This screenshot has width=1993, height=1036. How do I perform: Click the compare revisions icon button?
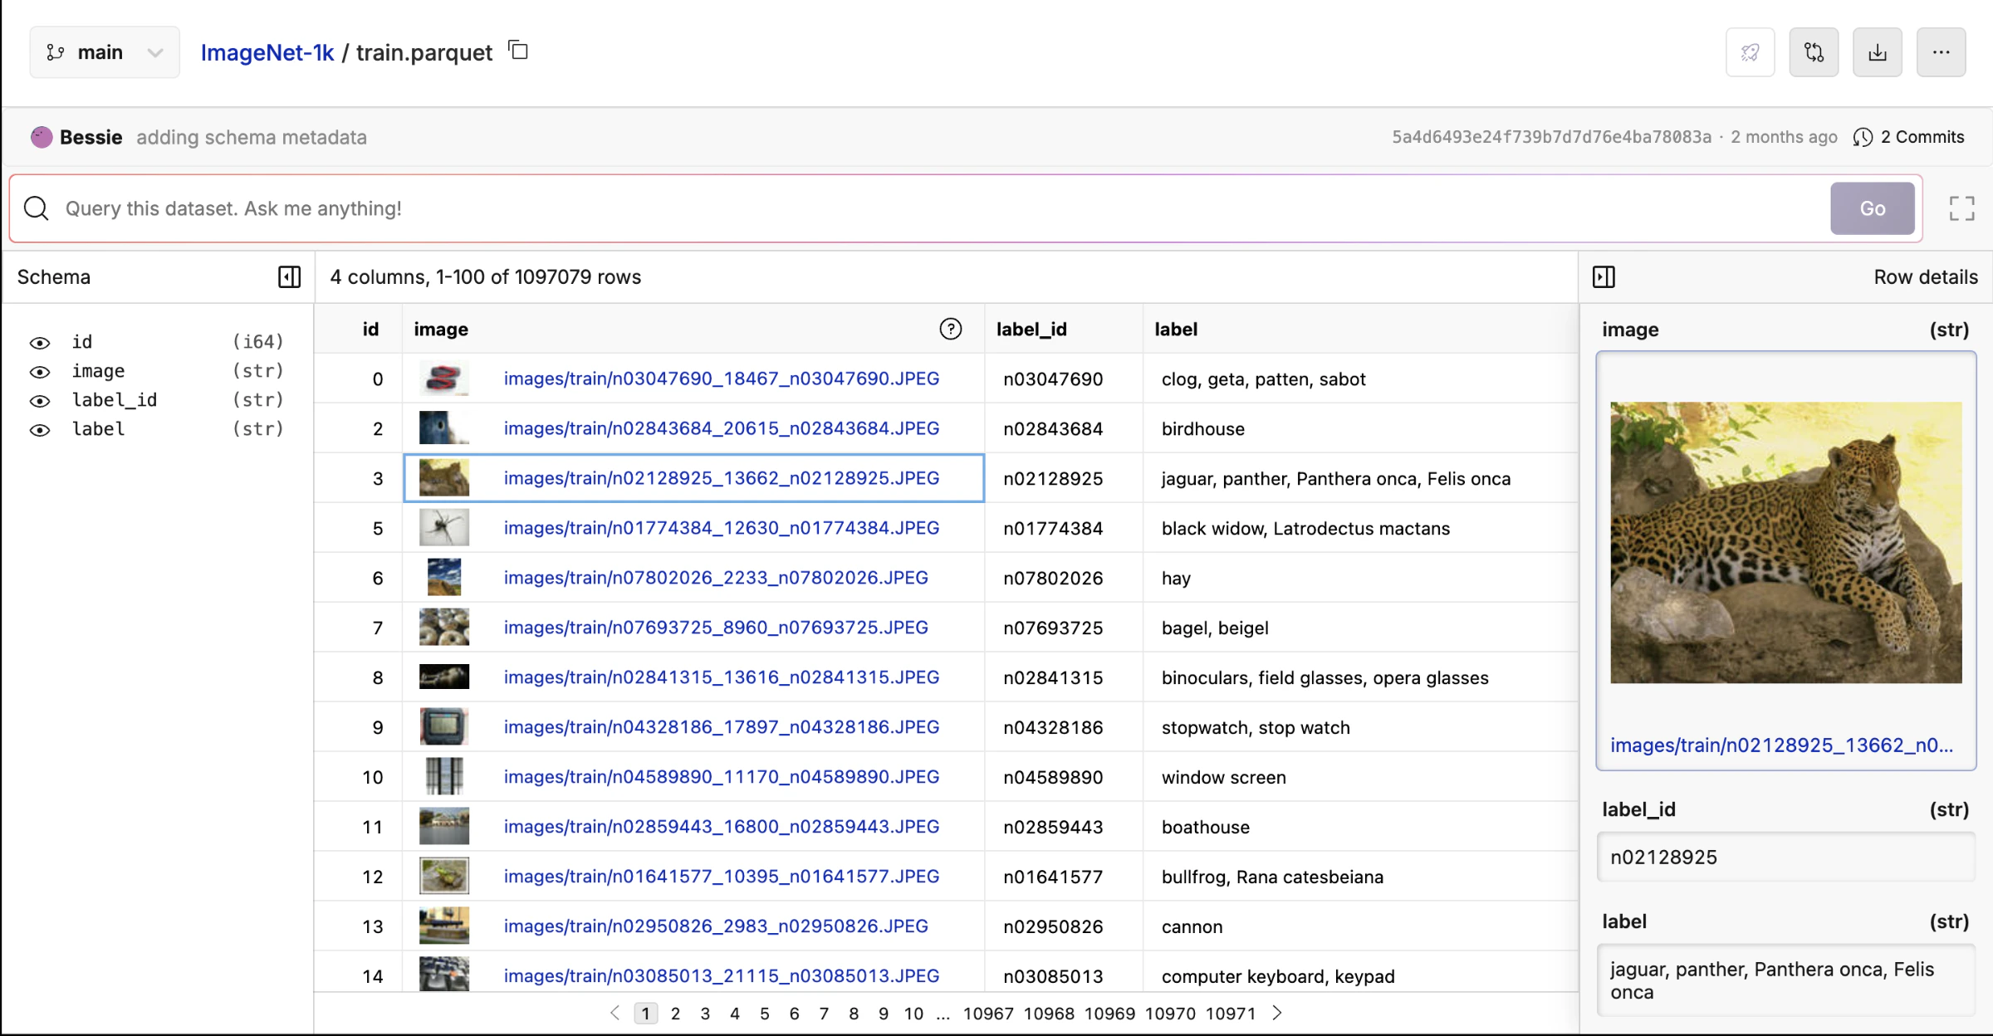point(1814,52)
